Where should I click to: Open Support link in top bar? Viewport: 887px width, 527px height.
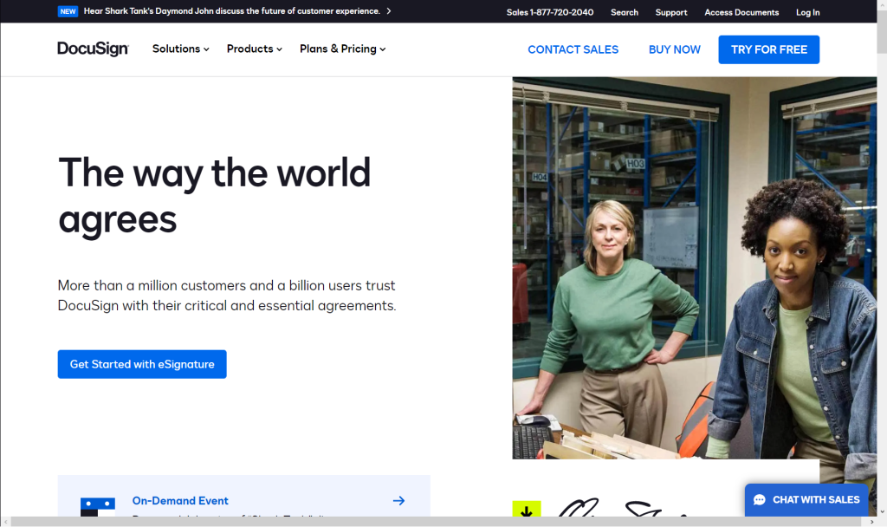(671, 12)
